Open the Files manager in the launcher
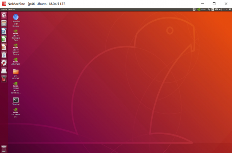Viewport: 232px width, 153px height. [4, 23]
